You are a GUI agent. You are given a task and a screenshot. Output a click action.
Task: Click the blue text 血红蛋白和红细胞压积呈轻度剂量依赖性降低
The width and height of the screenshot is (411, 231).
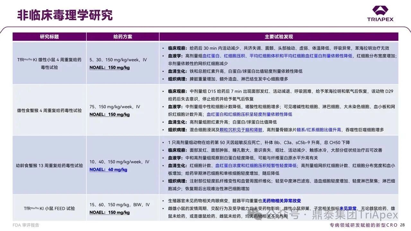(249, 114)
